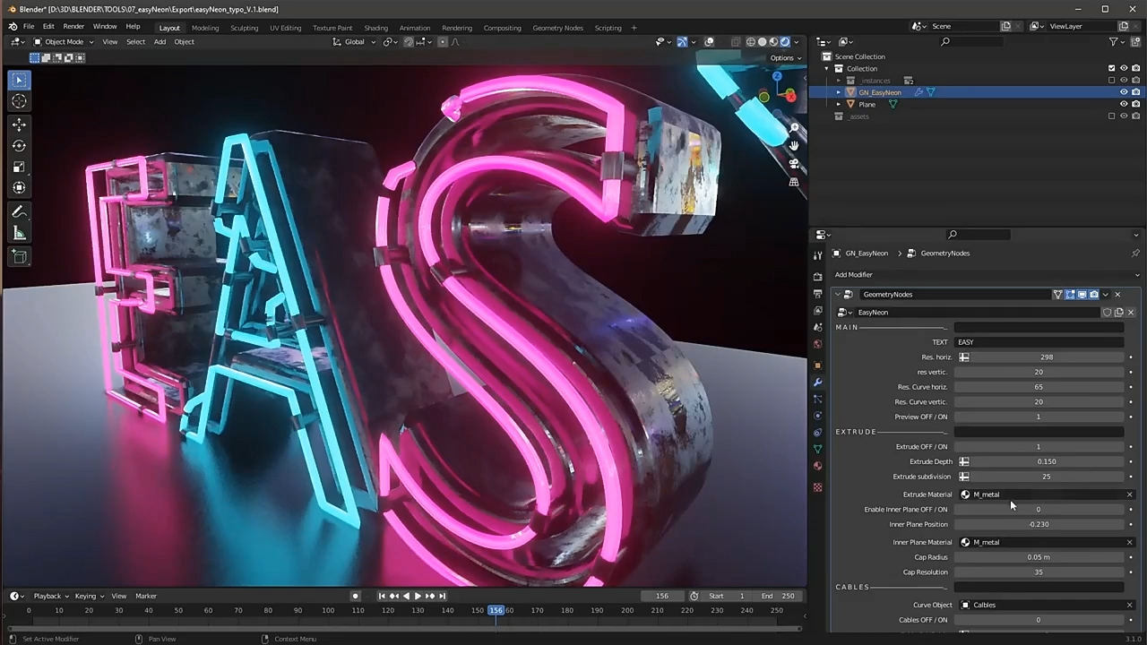
Task: Pick the 3D Cursor tool
Action: [x=19, y=101]
